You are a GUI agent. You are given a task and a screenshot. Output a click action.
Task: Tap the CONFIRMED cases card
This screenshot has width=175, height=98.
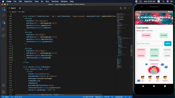(141, 53)
